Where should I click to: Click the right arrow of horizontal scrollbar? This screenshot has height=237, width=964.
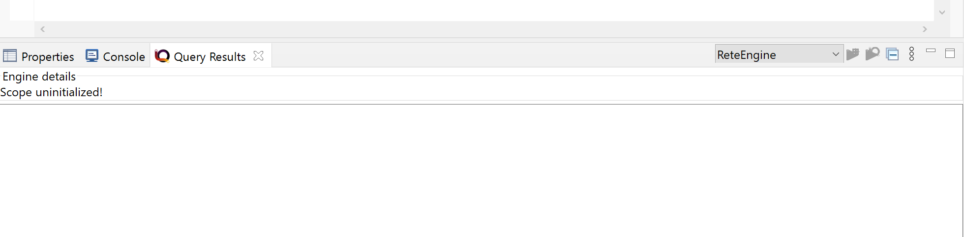(925, 29)
